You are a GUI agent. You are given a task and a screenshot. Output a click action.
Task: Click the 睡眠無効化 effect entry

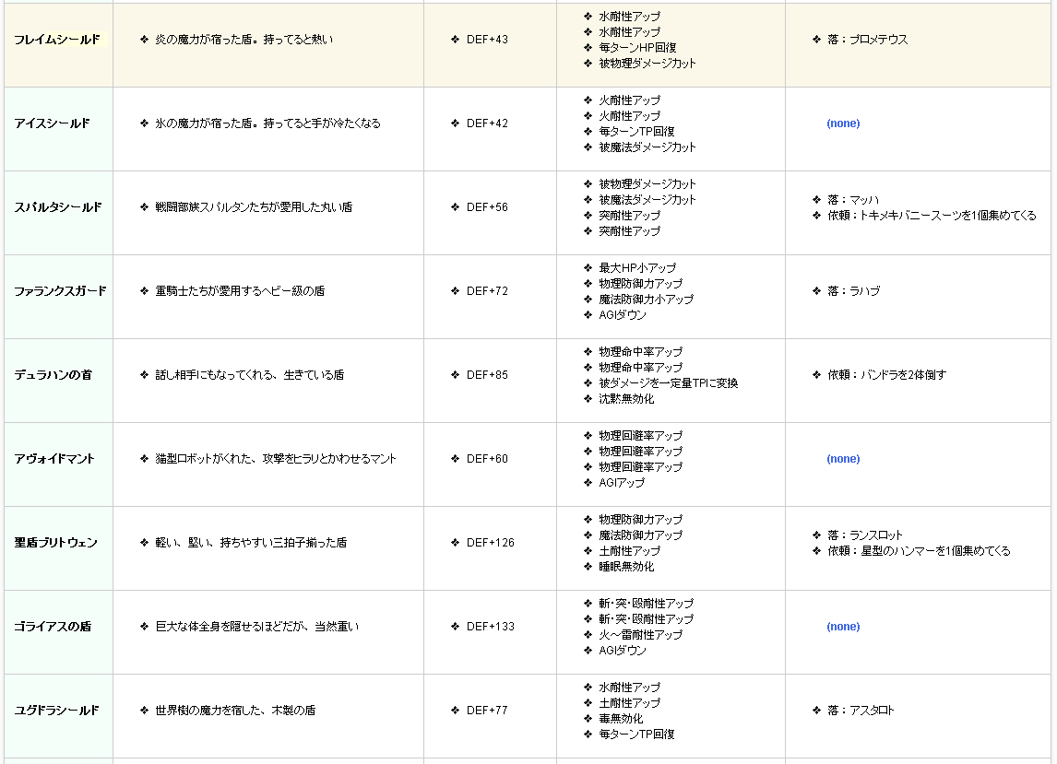click(x=625, y=567)
